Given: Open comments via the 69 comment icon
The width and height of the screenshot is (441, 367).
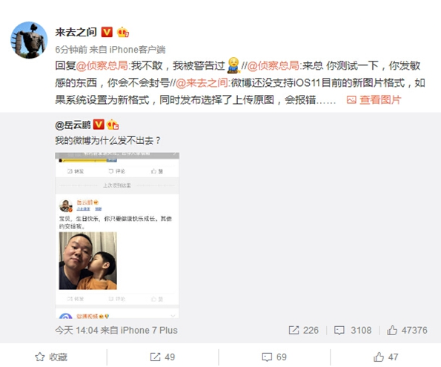Looking at the screenshot, I should (x=267, y=357).
